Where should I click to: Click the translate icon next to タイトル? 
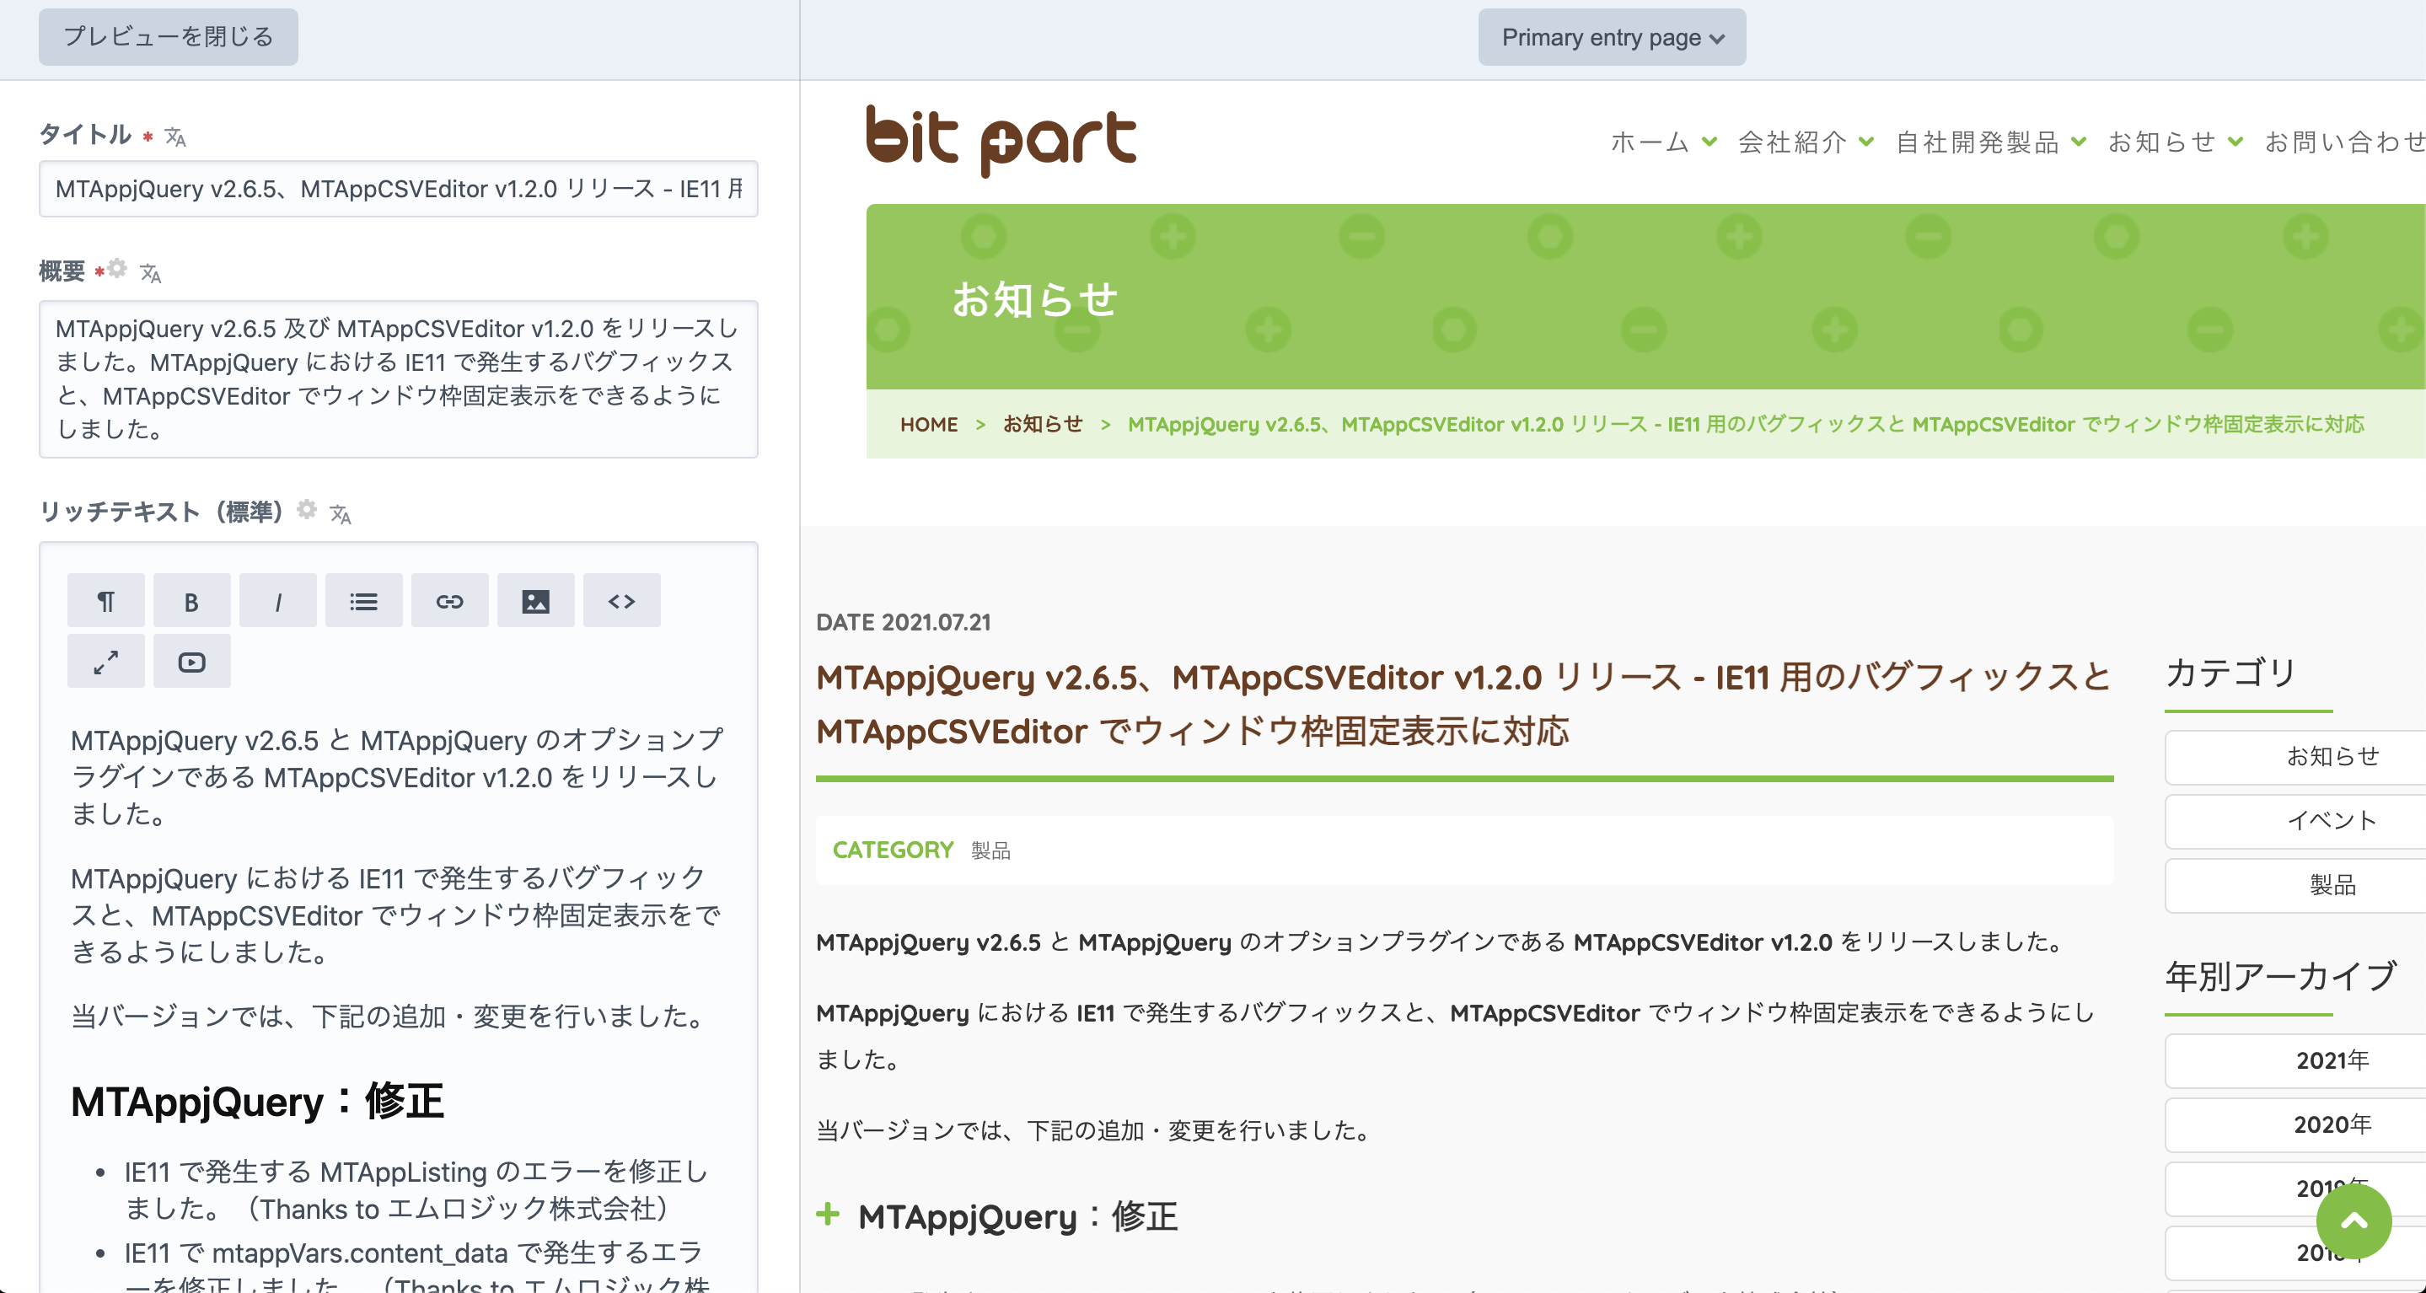click(x=175, y=137)
